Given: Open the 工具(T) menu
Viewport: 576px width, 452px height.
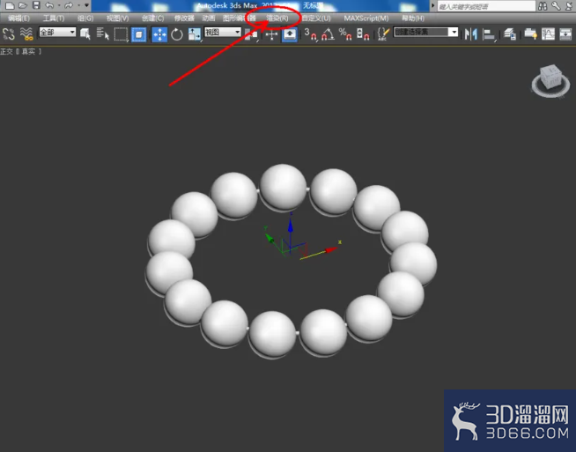Looking at the screenshot, I should tap(54, 18).
